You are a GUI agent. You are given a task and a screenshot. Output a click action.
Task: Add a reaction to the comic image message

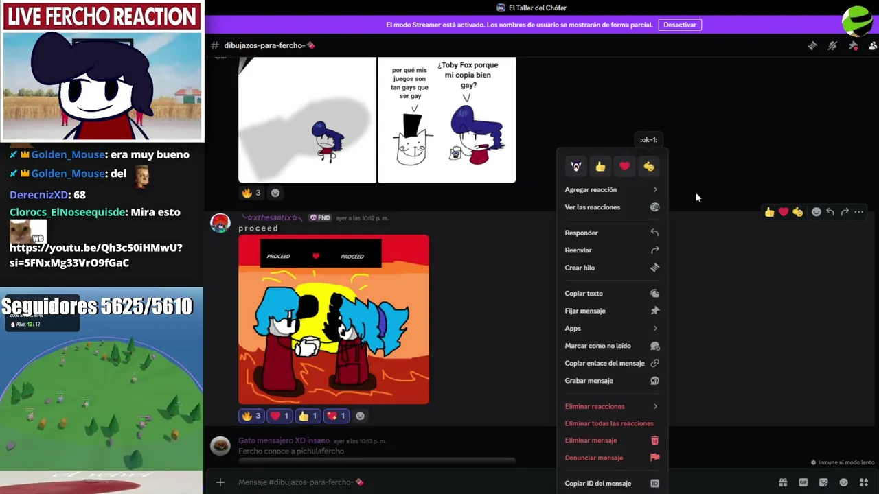[275, 193]
